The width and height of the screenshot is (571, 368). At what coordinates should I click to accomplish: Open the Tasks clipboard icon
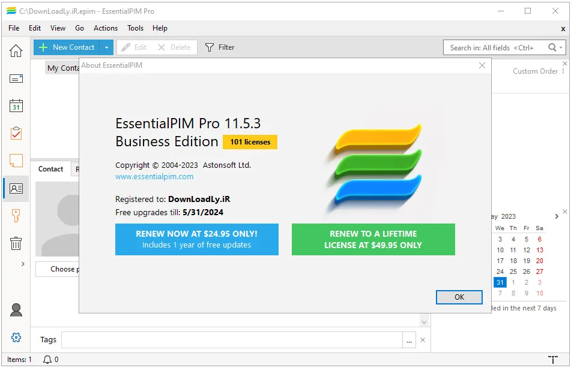16,133
